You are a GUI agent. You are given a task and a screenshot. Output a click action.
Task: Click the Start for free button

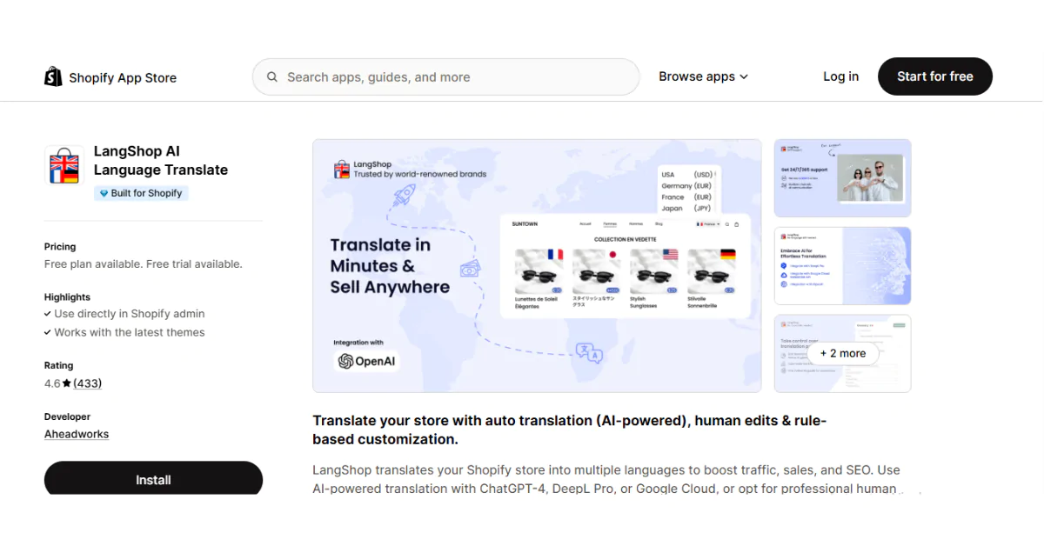(934, 77)
